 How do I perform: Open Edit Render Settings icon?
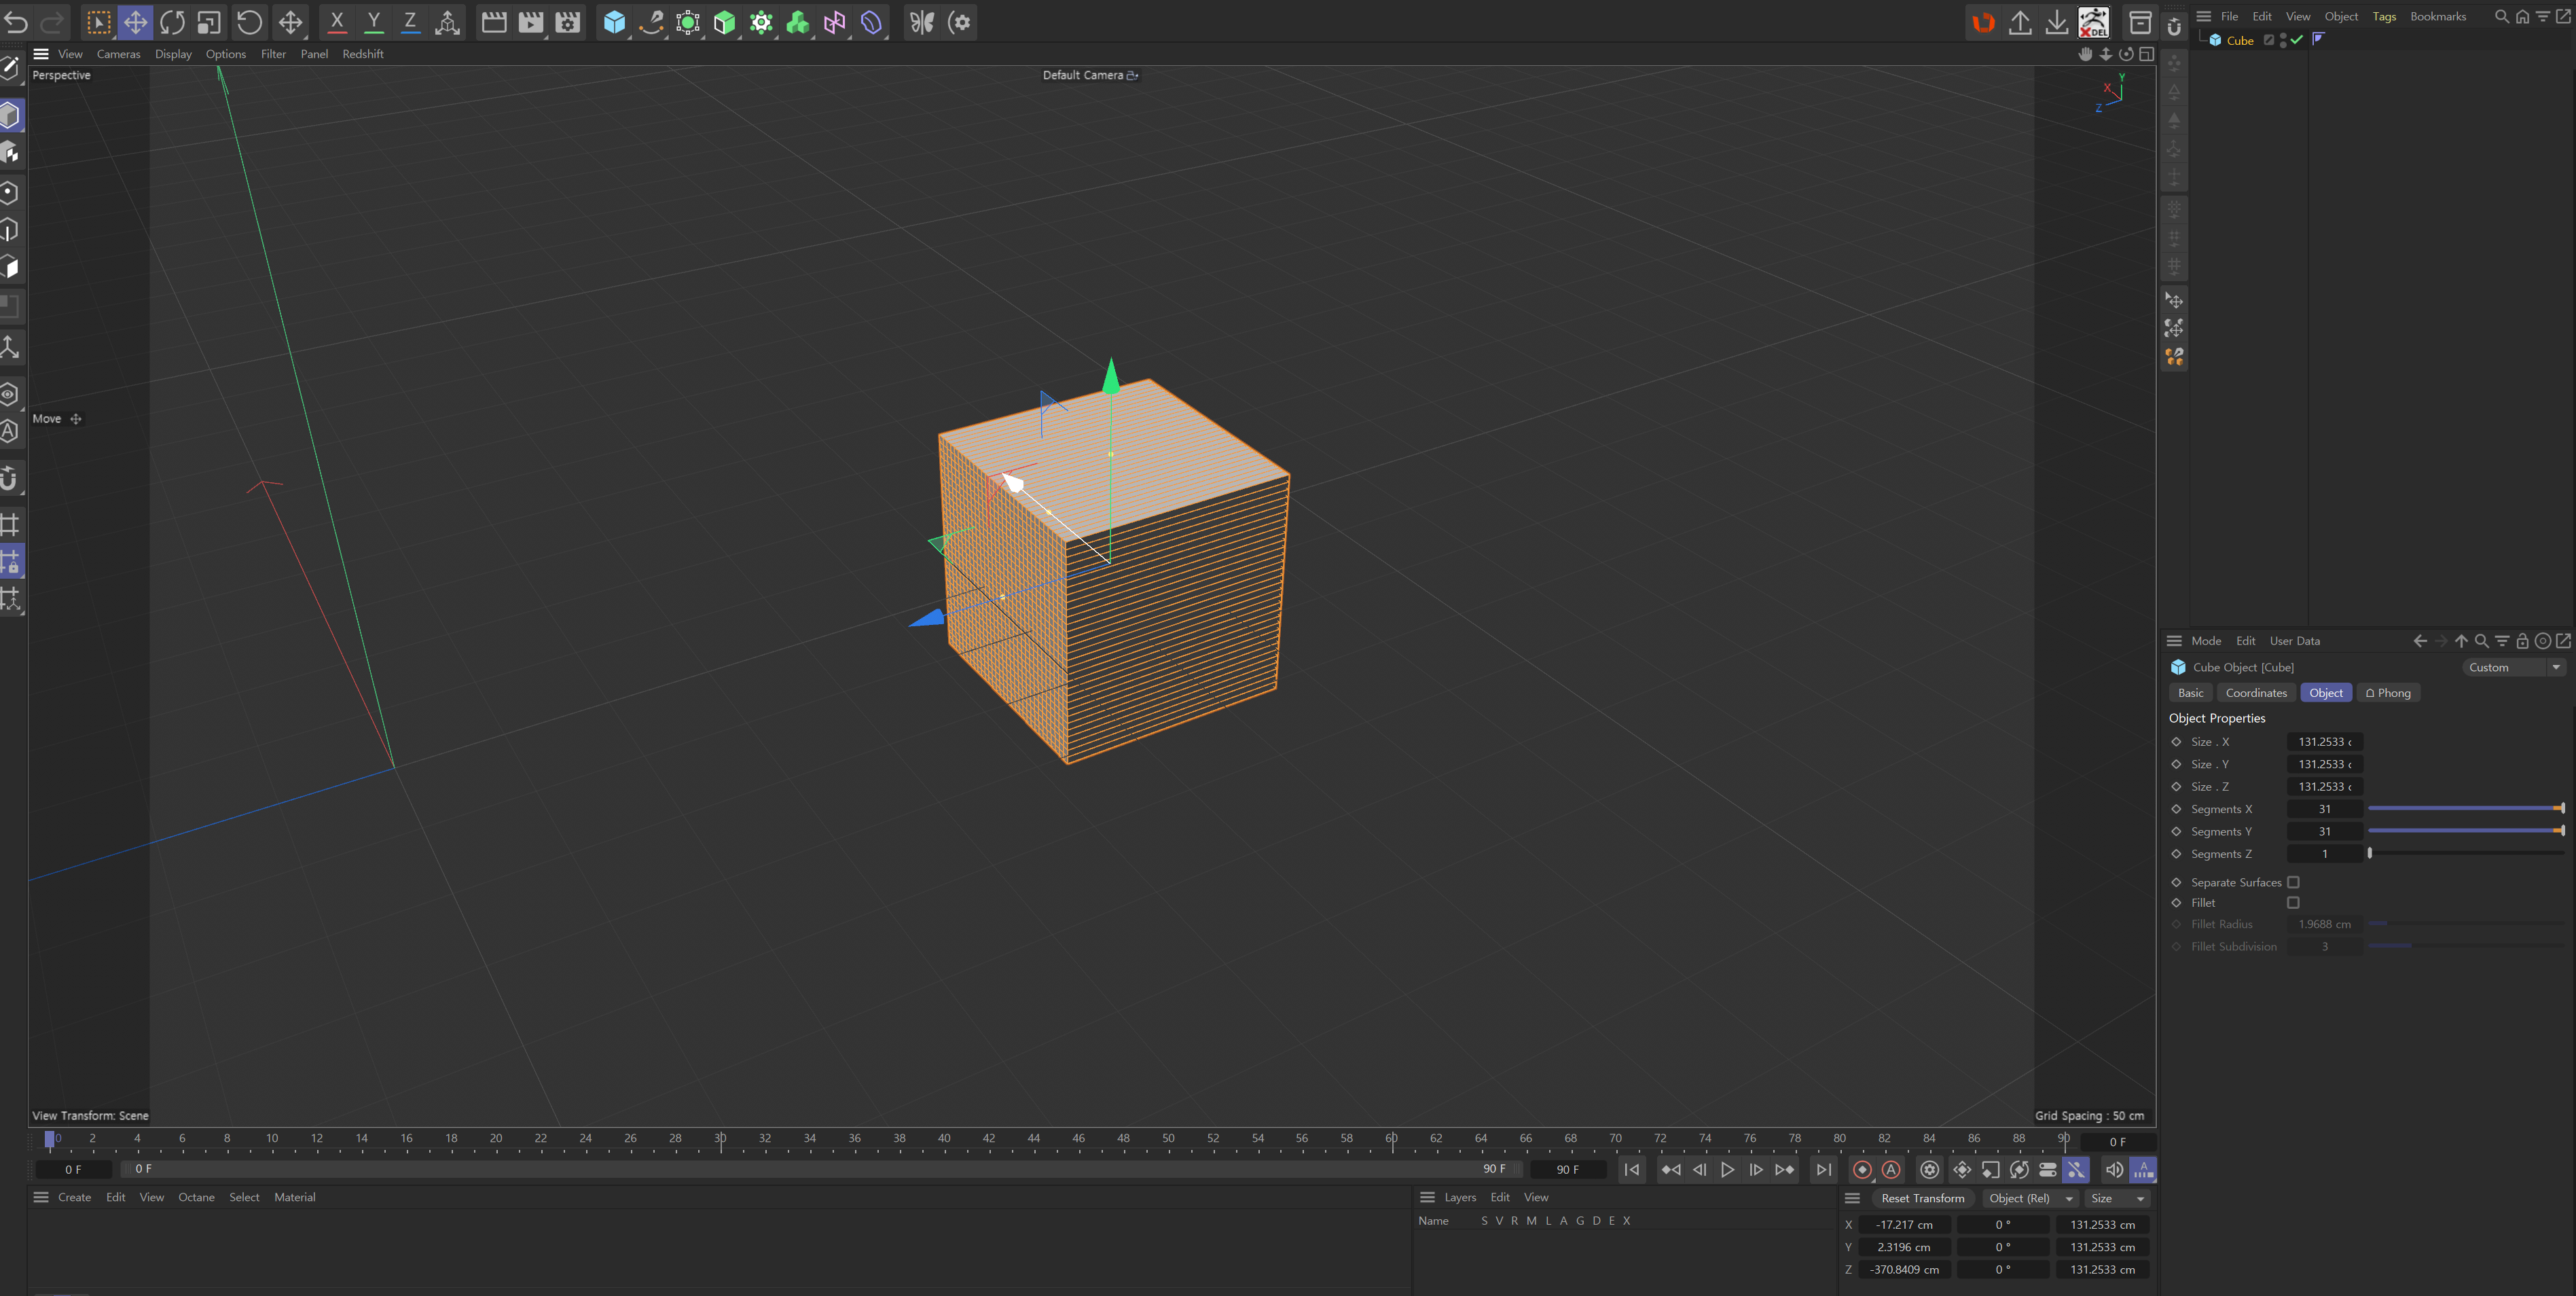[x=567, y=22]
